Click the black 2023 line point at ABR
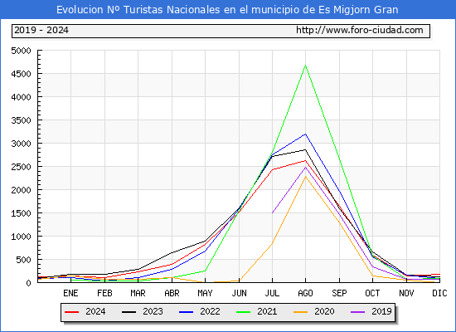 (x=172, y=252)
